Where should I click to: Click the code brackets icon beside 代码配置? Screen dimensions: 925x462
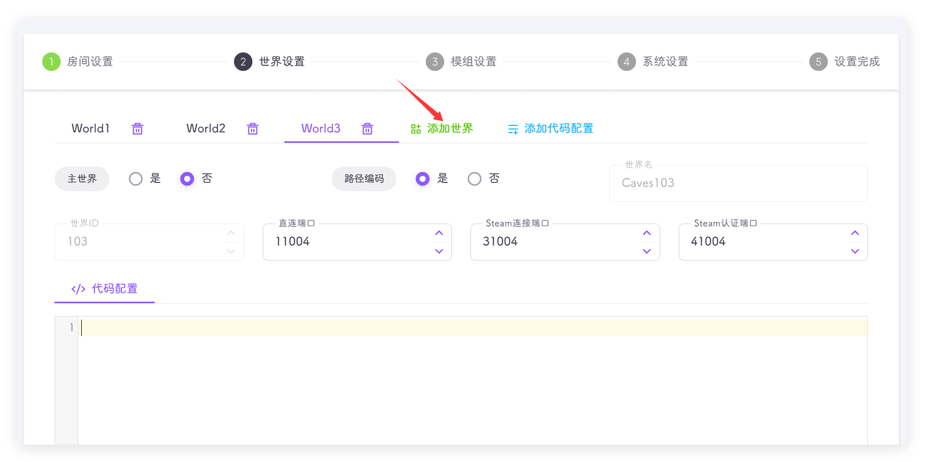click(x=78, y=289)
